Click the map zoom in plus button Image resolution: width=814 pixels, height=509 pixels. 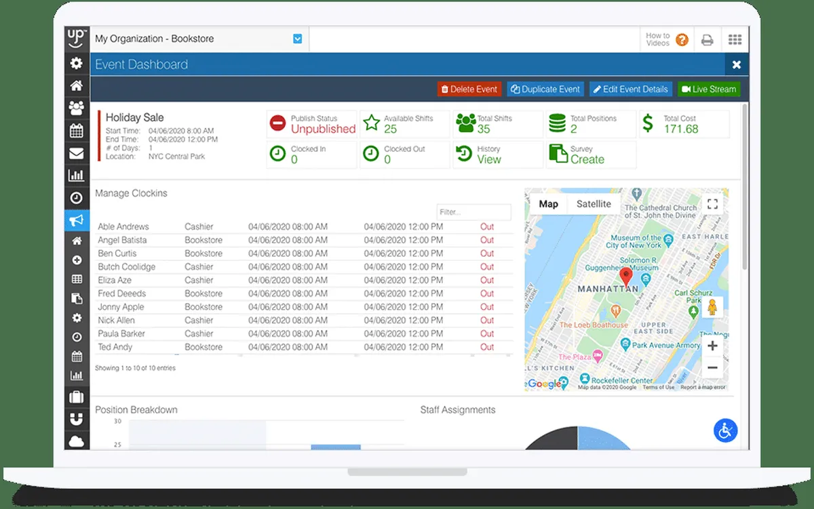point(712,346)
